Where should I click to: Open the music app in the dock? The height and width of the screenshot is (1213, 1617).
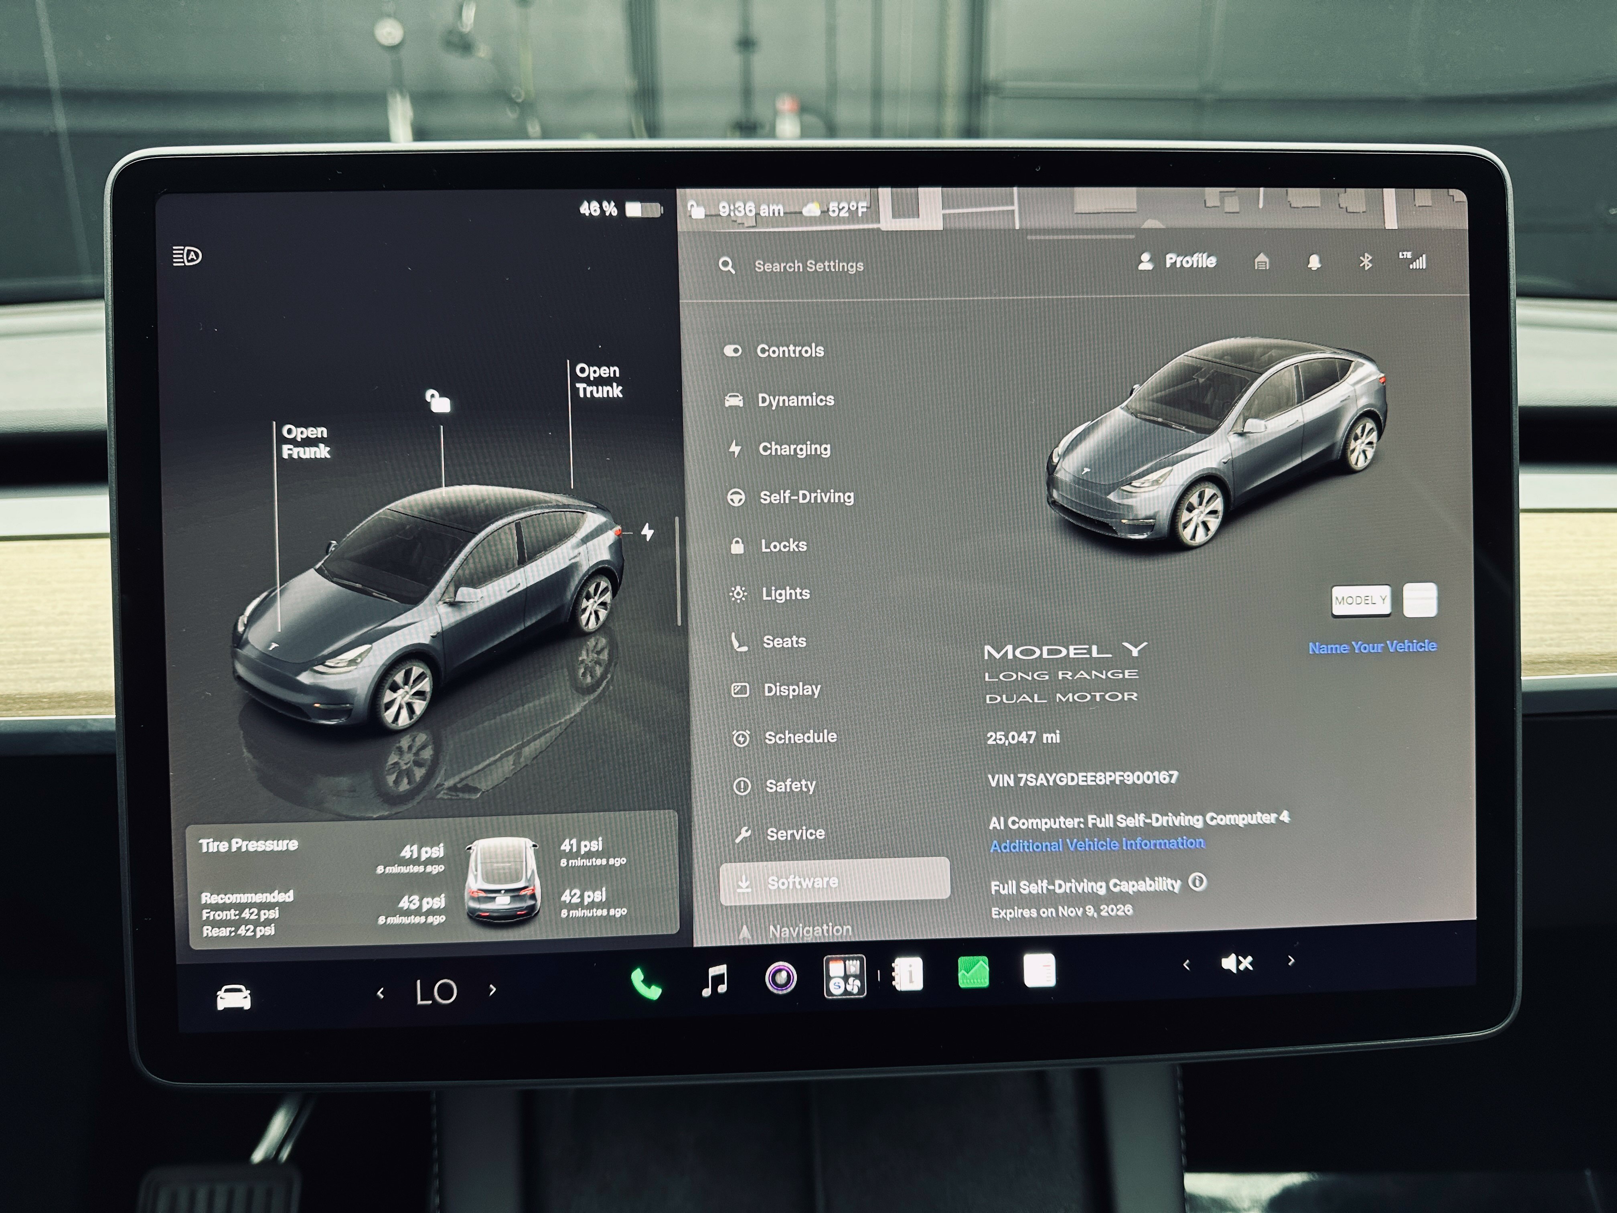point(714,980)
